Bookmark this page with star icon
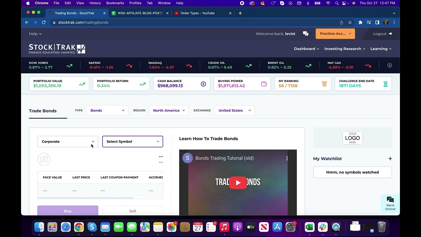 click(x=350, y=22)
